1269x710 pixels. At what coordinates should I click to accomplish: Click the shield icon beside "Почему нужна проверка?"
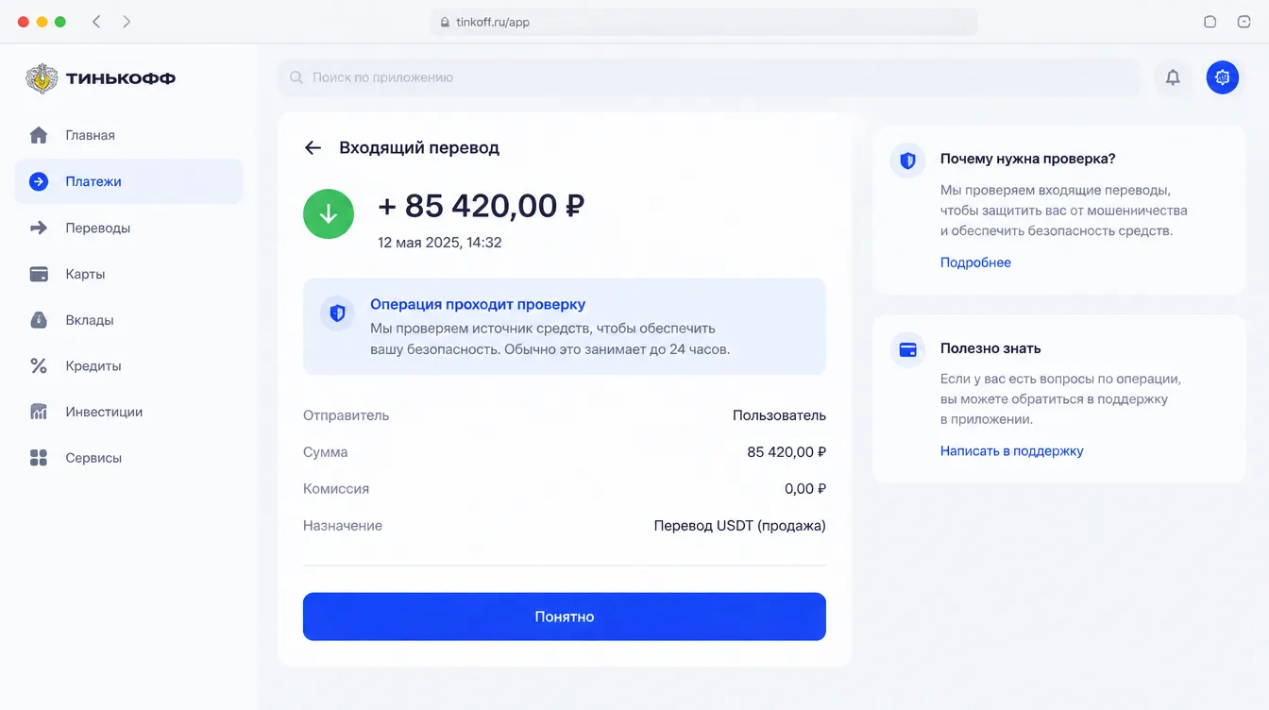click(907, 161)
